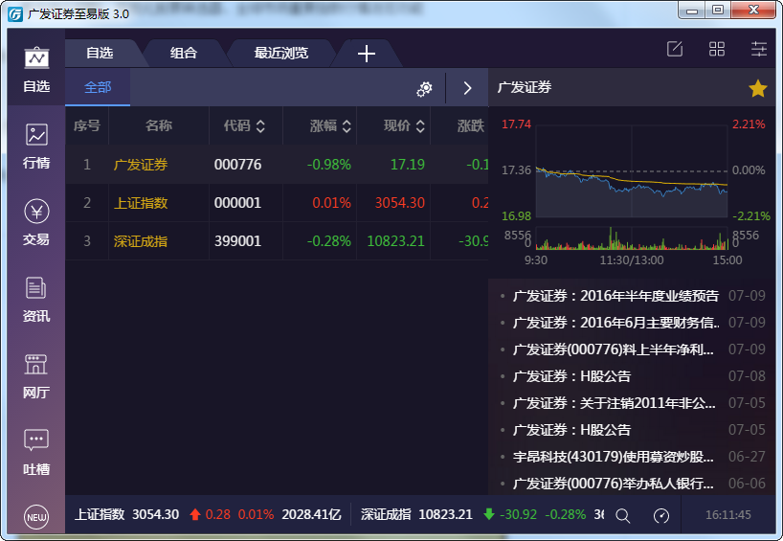The width and height of the screenshot is (783, 541).
Task: Toggle the gold favorite star for 广发证券
Action: tap(757, 88)
